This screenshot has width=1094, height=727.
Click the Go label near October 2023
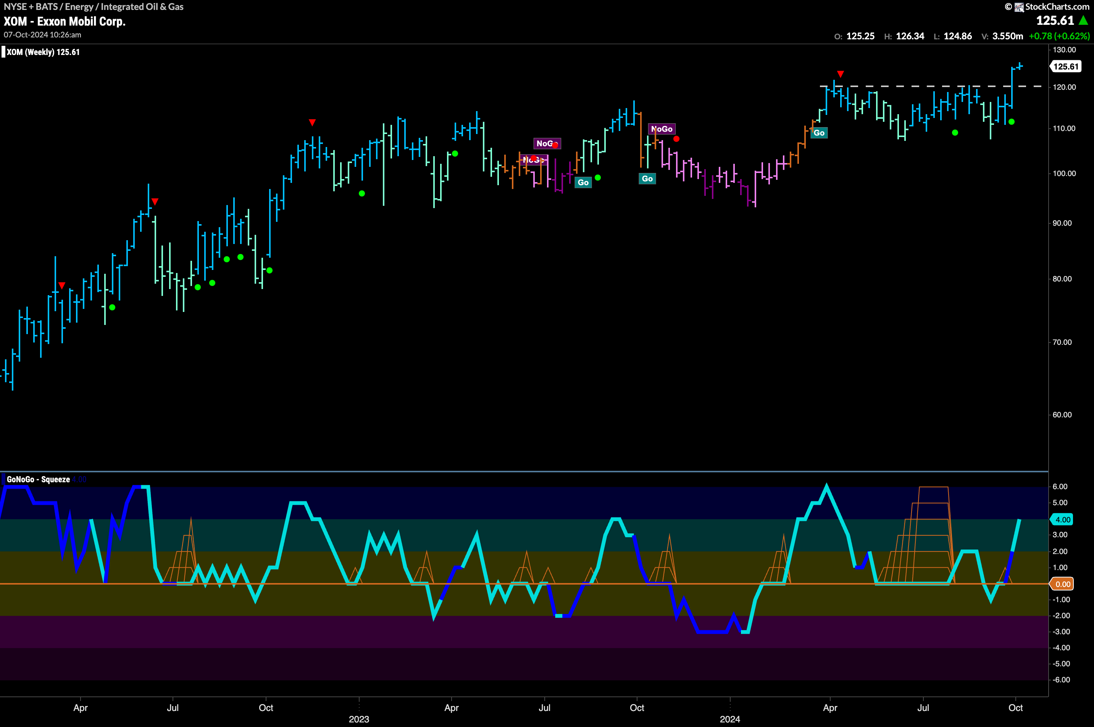[647, 179]
